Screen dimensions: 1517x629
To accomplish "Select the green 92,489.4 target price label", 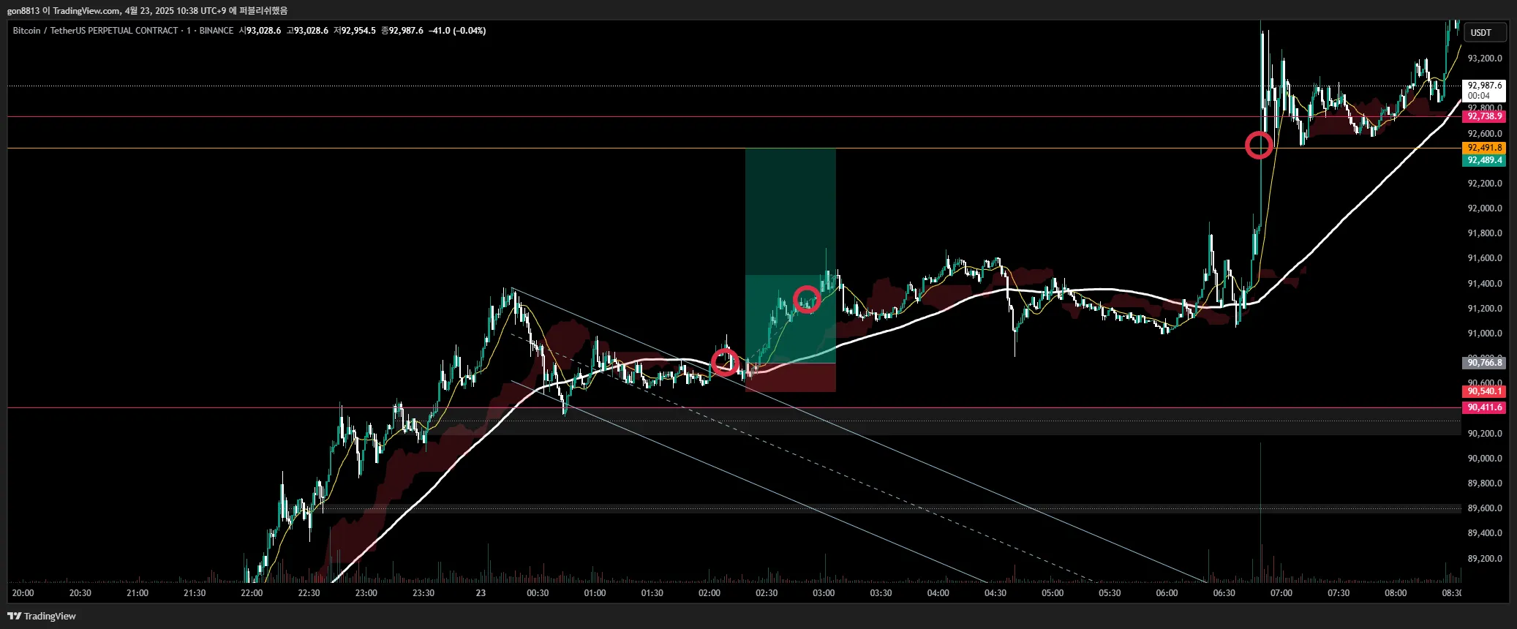I will pyautogui.click(x=1484, y=160).
